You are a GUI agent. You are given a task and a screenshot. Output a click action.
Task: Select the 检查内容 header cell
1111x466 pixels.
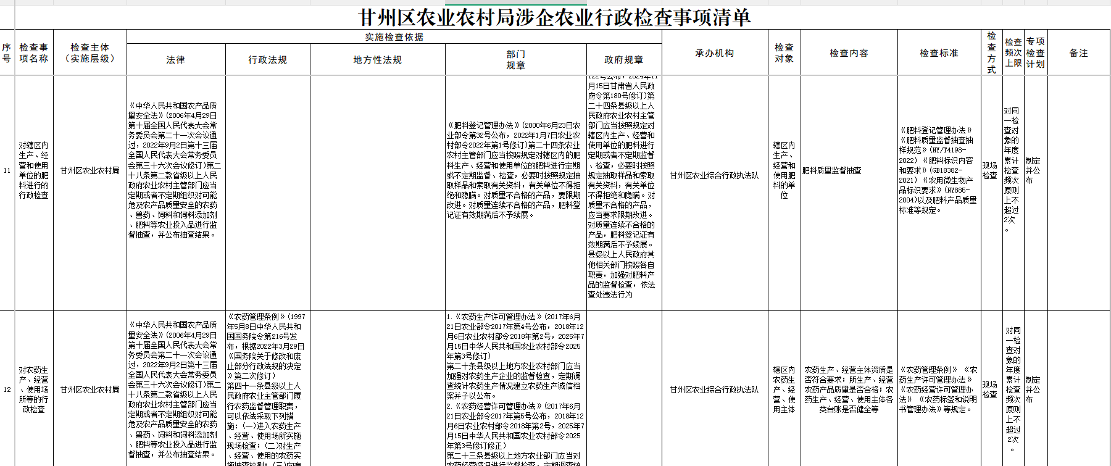[849, 53]
